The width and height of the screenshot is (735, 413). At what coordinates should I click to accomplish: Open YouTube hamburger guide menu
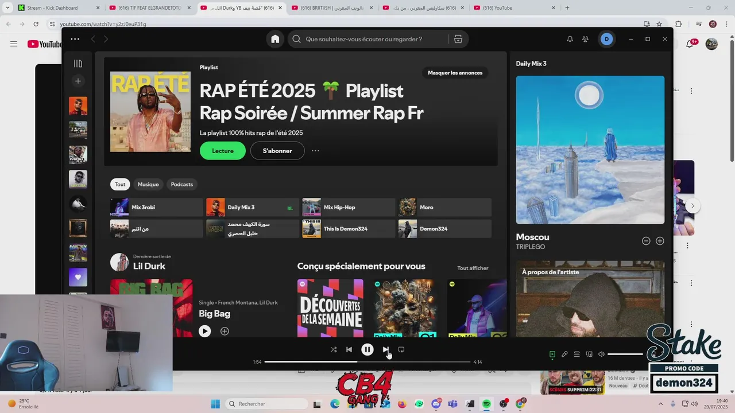point(14,44)
